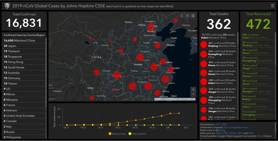Open the DXY data source link
Viewport: 278px width, 141px height.
(251, 133)
